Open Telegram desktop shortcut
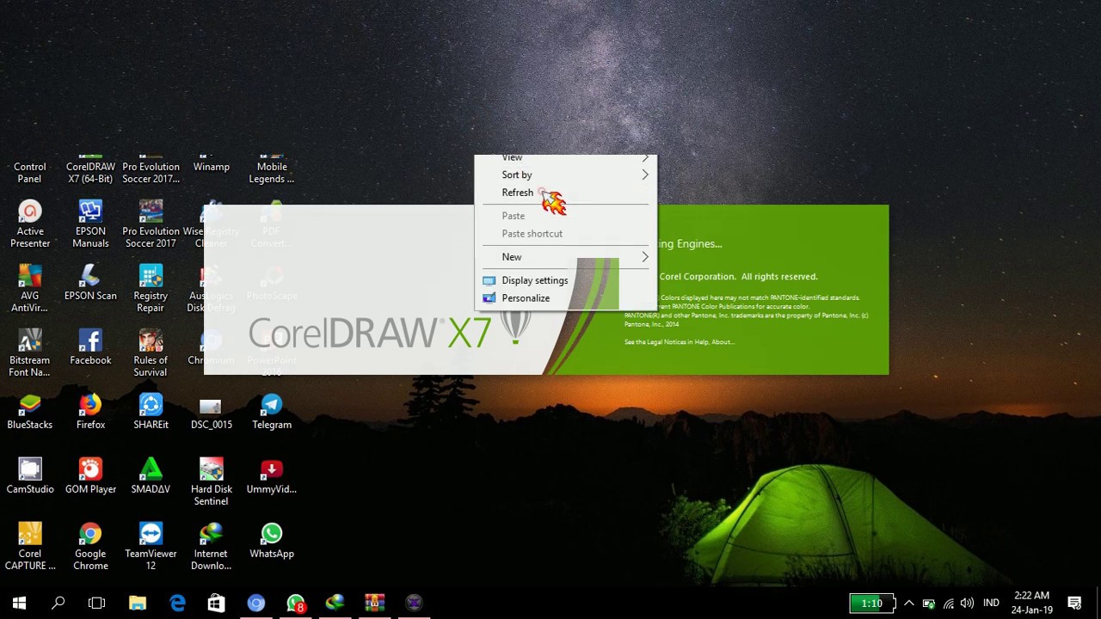The height and width of the screenshot is (619, 1101). 272,412
